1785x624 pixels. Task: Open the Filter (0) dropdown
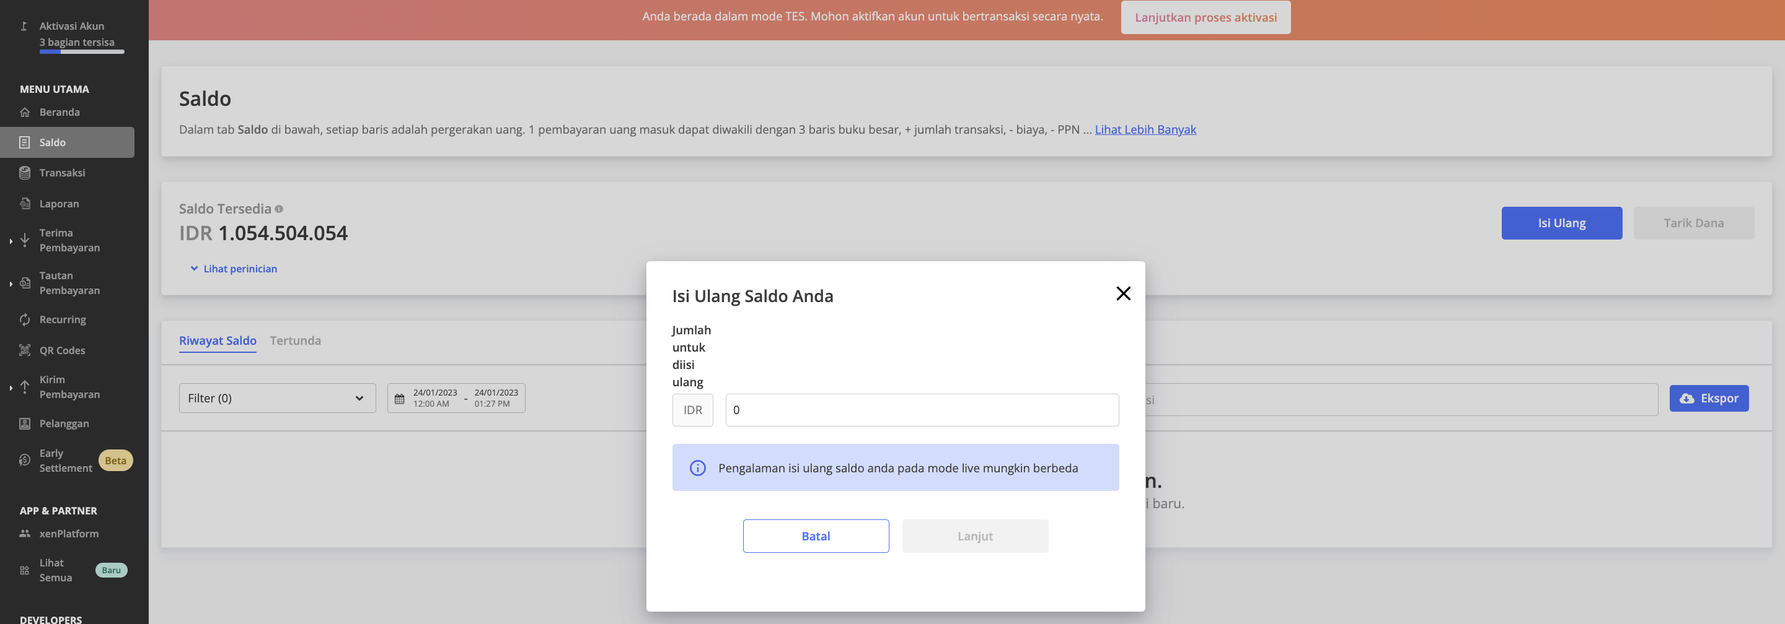[277, 398]
